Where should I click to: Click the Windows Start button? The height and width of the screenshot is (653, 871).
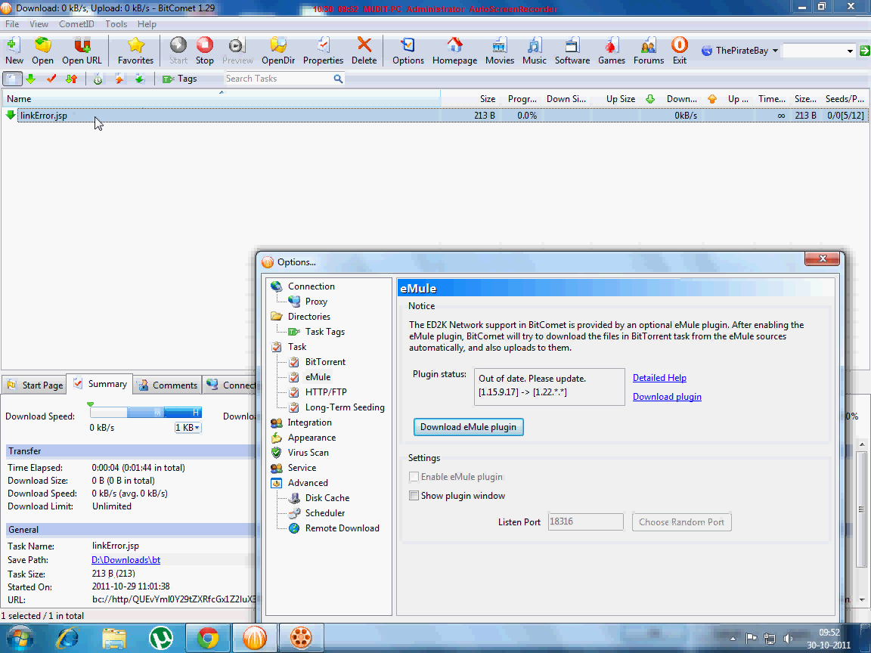(20, 637)
